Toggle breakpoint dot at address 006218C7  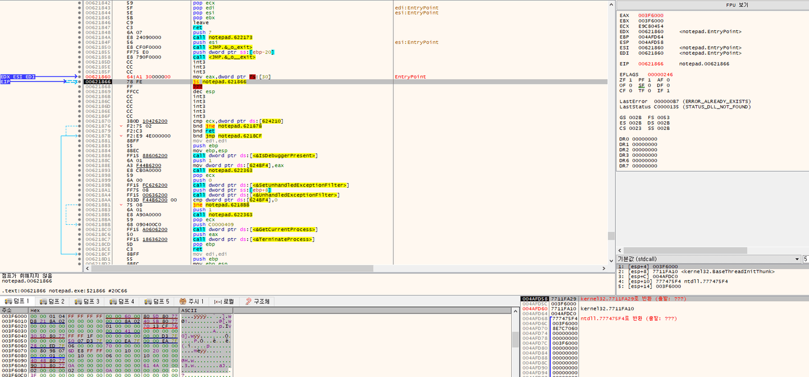(x=79, y=239)
